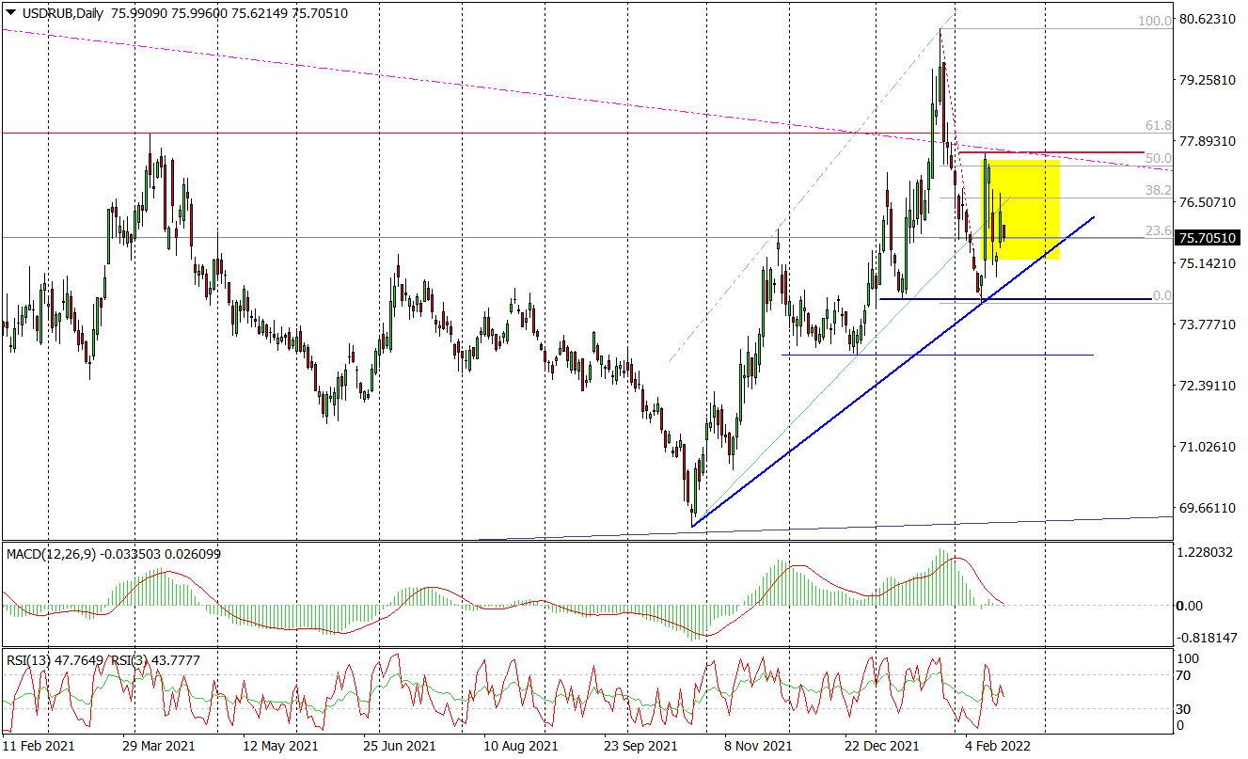Image resolution: width=1248 pixels, height=759 pixels.
Task: Click price axis value 73.77710
Action: 1208,324
